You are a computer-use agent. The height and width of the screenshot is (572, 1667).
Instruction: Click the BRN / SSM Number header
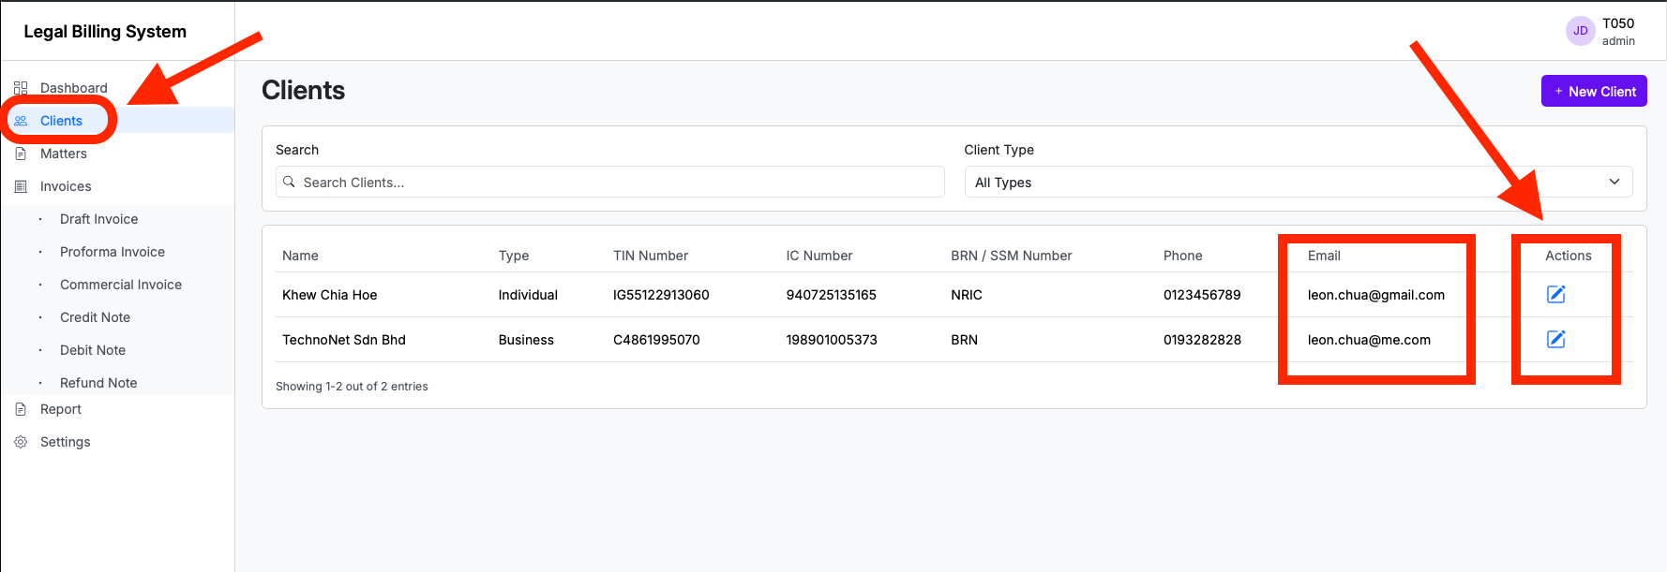(1012, 256)
